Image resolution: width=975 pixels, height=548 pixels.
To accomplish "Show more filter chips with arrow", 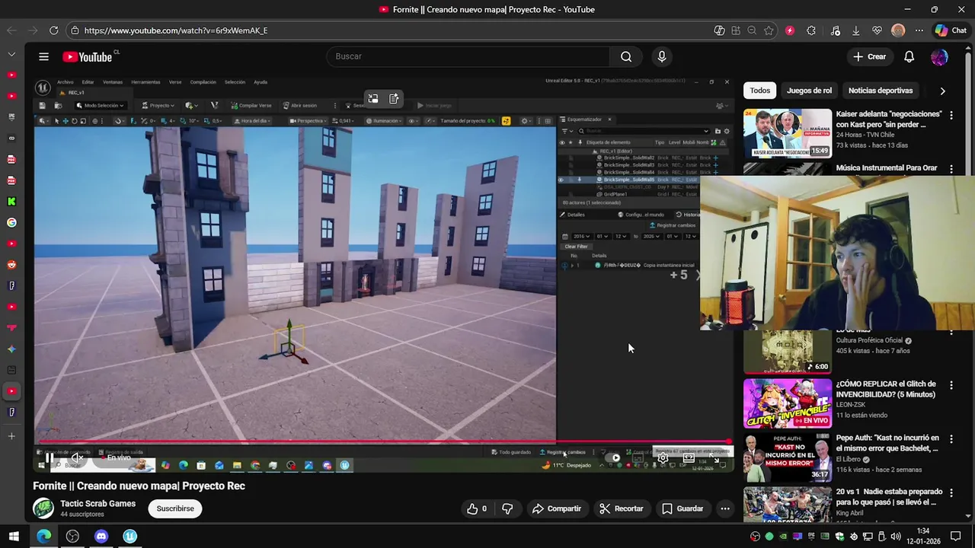I will coord(942,91).
